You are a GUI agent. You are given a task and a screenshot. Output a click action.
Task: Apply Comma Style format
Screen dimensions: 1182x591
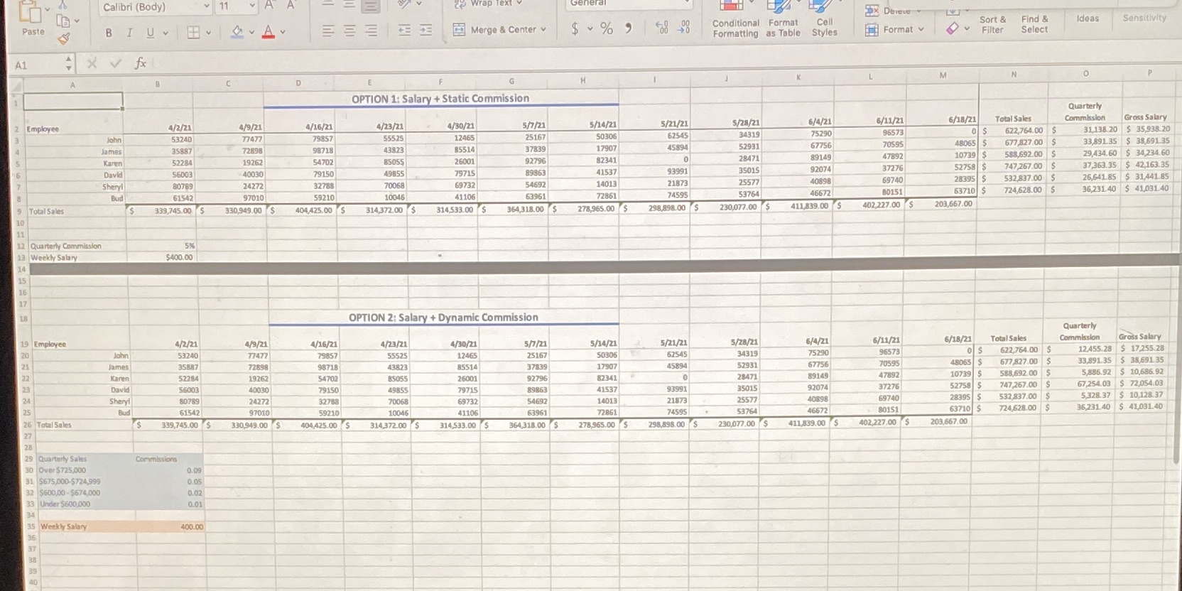tap(628, 28)
